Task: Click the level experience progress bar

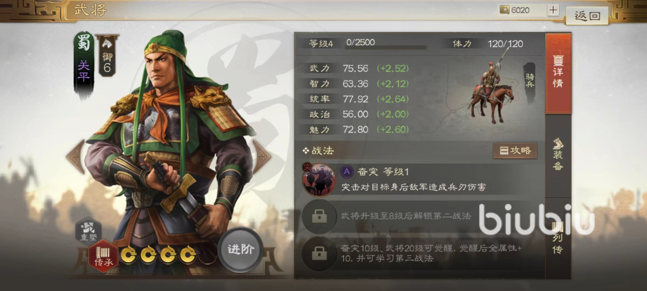Action: point(386,47)
